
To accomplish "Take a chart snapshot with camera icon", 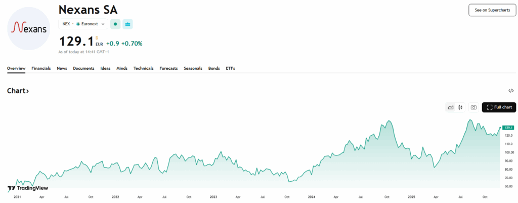I will tap(473, 107).
